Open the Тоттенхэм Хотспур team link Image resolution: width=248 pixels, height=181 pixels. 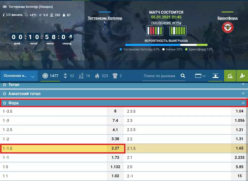(105, 18)
